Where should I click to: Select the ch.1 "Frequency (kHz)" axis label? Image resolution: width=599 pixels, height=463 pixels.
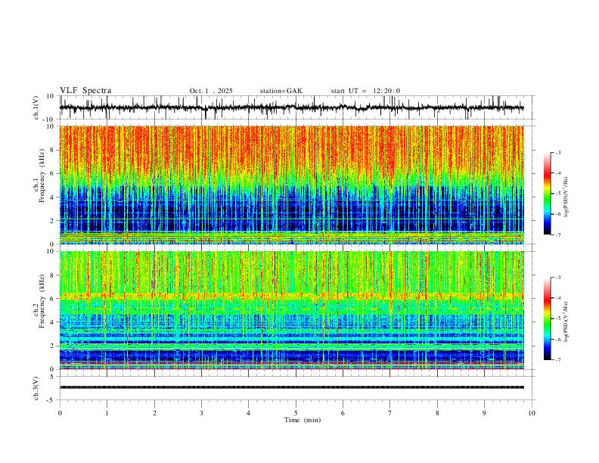(x=42, y=175)
